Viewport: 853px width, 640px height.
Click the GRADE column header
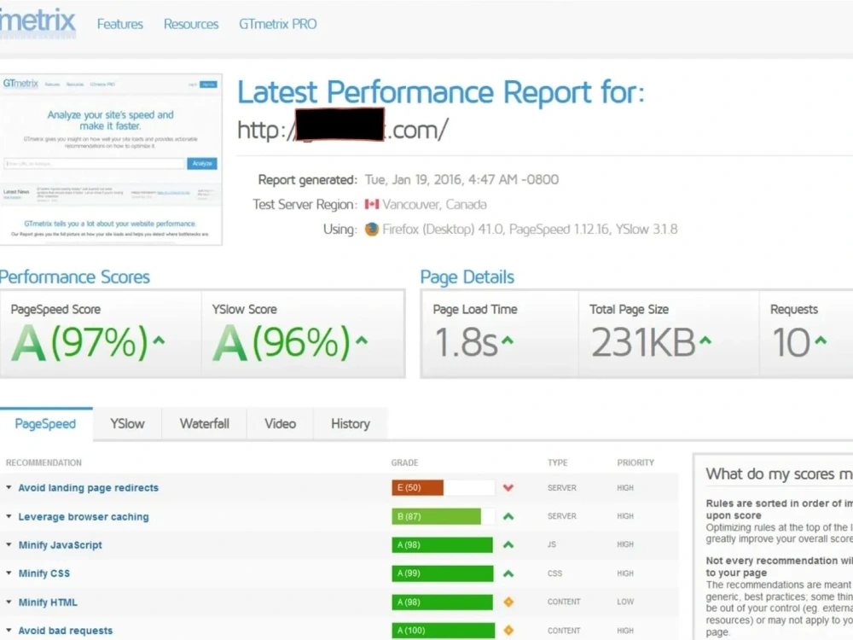404,463
